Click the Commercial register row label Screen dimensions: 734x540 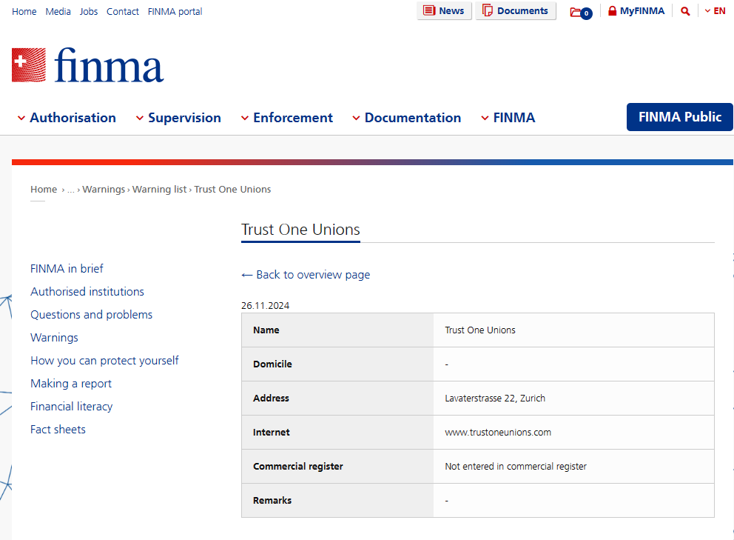[x=297, y=467]
